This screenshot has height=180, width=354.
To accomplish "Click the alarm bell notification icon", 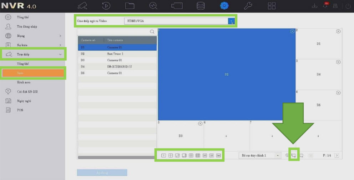I will [x=325, y=6].
